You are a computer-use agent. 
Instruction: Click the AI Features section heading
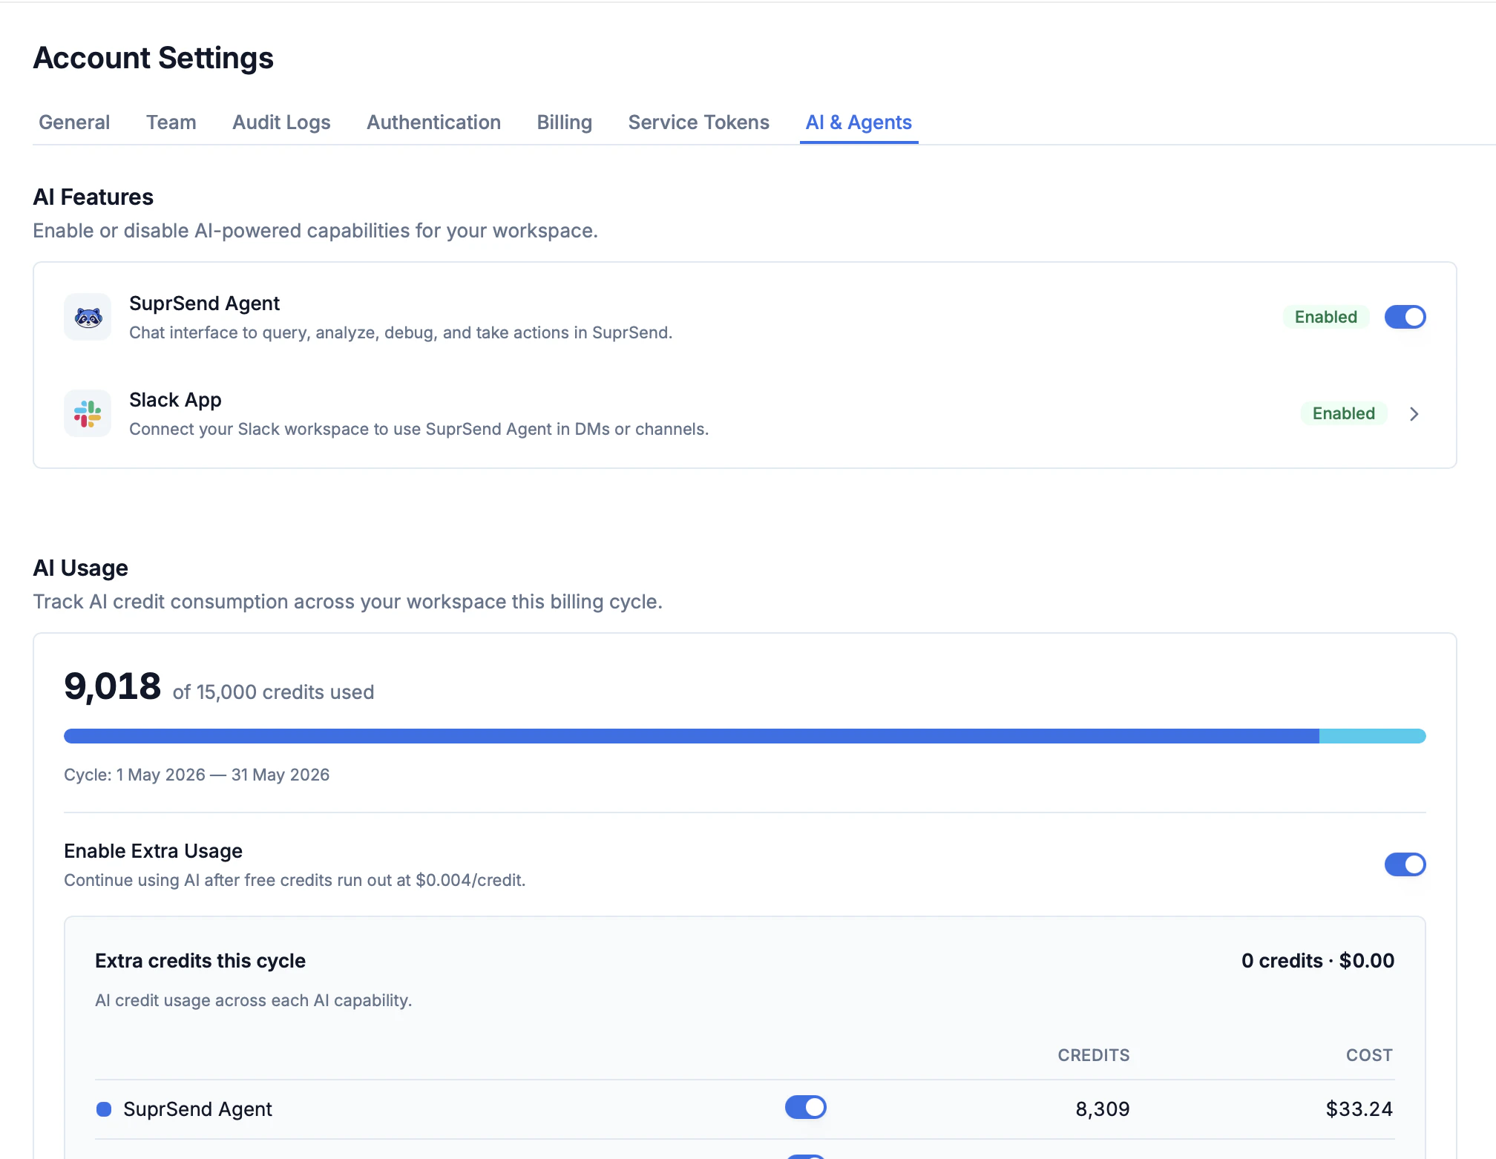(93, 197)
